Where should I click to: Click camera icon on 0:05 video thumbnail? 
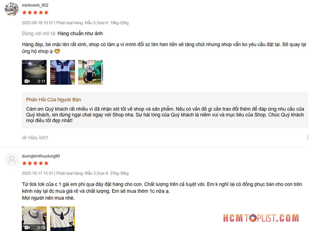coord(27,228)
